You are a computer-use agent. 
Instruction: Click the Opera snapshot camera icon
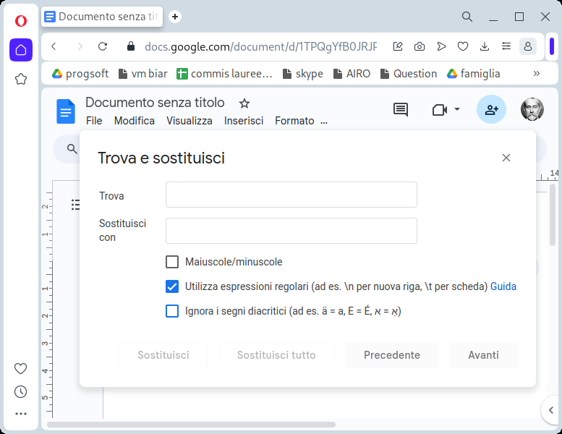coord(420,46)
